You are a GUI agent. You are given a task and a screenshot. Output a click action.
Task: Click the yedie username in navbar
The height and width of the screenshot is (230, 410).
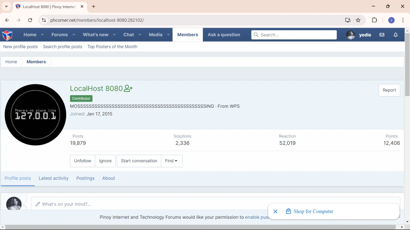(x=365, y=35)
